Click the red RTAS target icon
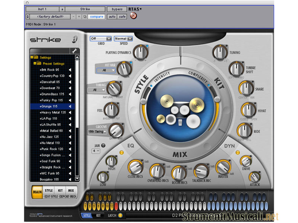Screen dimensions: 298x223 (x=133, y=16)
